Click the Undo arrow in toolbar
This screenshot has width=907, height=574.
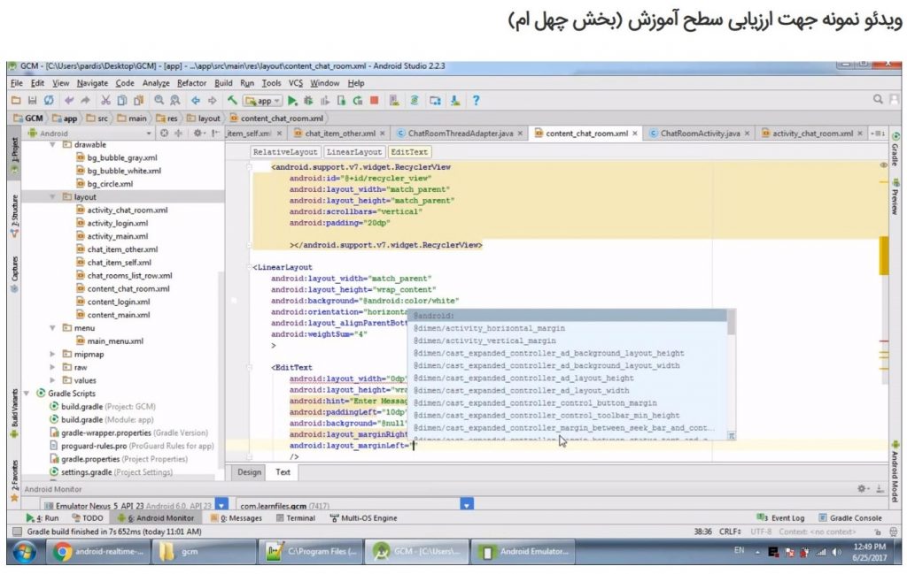pos(68,101)
